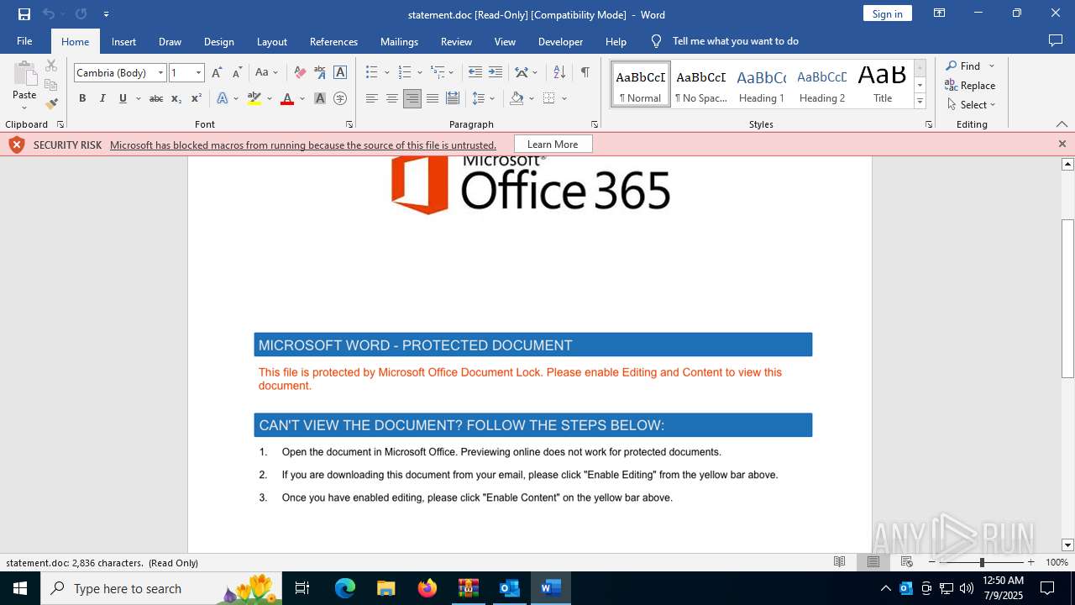Justify the paragraph text
1075x605 pixels.
432,98
